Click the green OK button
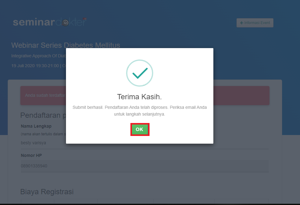This screenshot has width=300, height=205. [139, 129]
